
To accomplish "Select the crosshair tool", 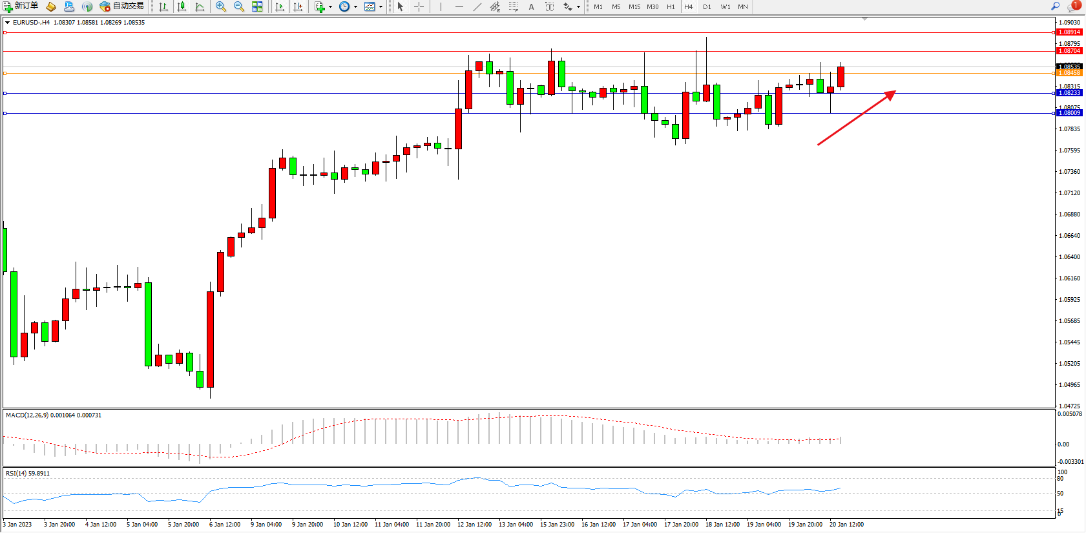I will 419,6.
